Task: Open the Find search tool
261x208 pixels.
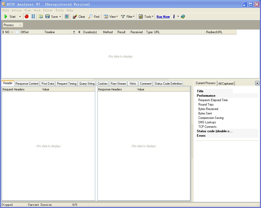Action: click(94, 16)
